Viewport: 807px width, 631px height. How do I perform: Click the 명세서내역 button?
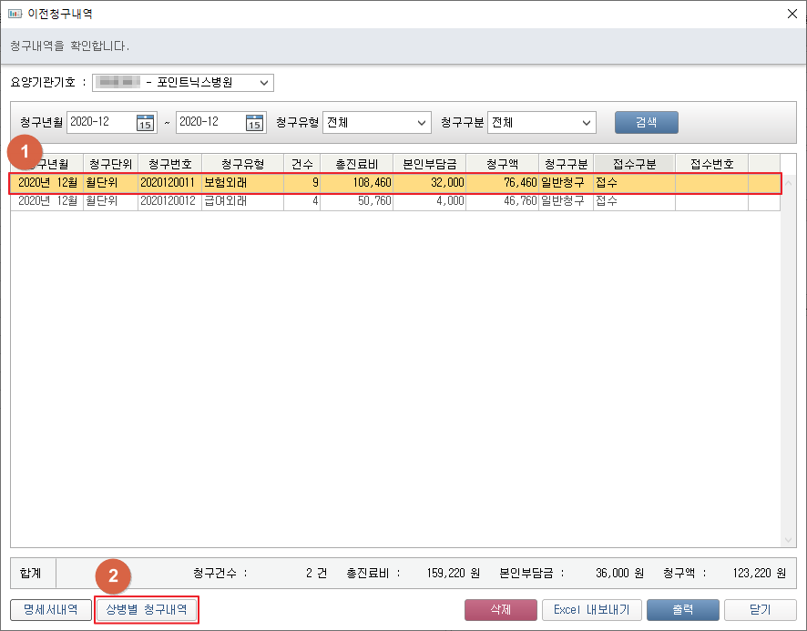50,609
